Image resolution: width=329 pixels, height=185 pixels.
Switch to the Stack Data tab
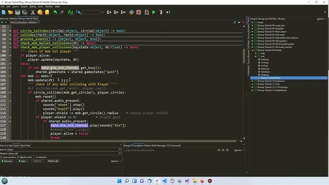[x=25, y=145]
